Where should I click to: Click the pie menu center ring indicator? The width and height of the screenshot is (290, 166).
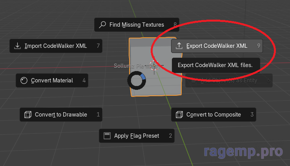tap(137, 81)
